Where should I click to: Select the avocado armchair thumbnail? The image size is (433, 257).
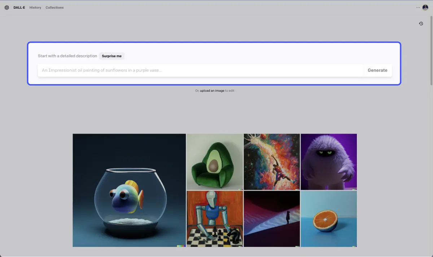[214, 162]
